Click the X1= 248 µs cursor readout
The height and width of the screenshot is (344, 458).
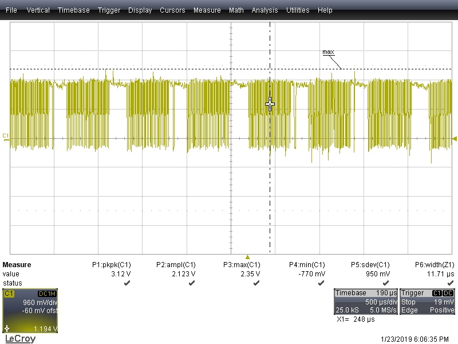[356, 319]
